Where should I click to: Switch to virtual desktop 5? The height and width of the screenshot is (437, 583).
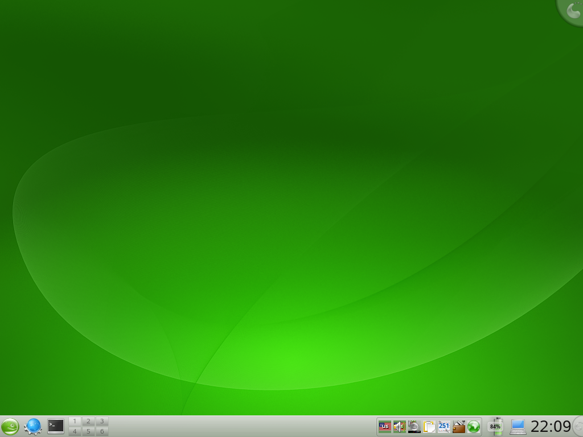tap(88, 431)
